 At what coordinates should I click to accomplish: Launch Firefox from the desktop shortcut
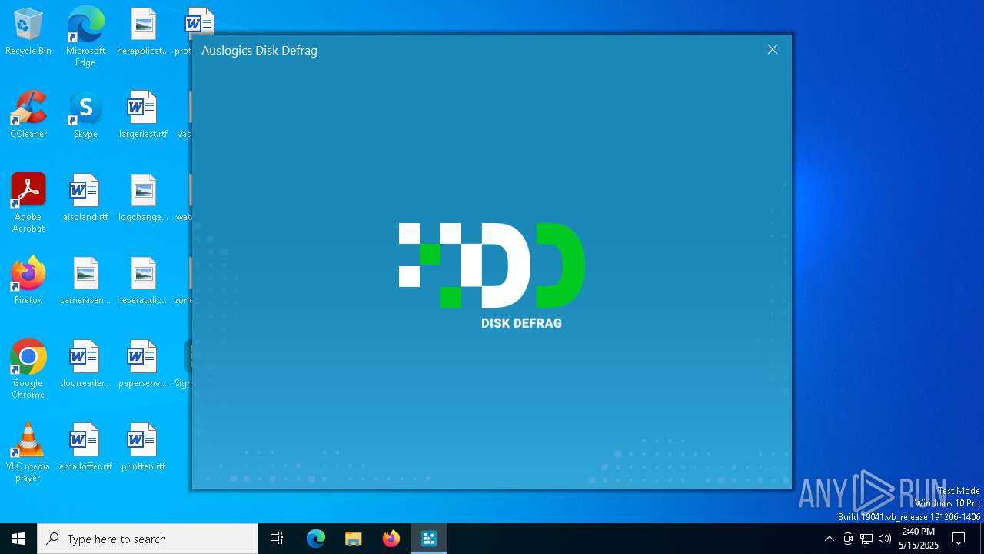click(28, 281)
